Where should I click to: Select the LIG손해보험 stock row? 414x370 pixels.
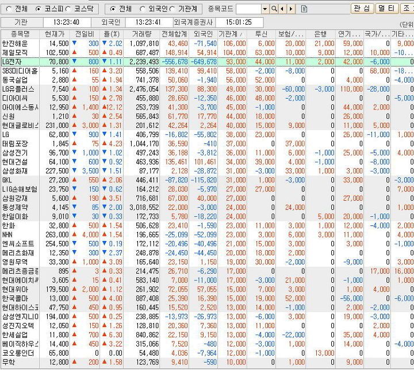pyautogui.click(x=207, y=189)
